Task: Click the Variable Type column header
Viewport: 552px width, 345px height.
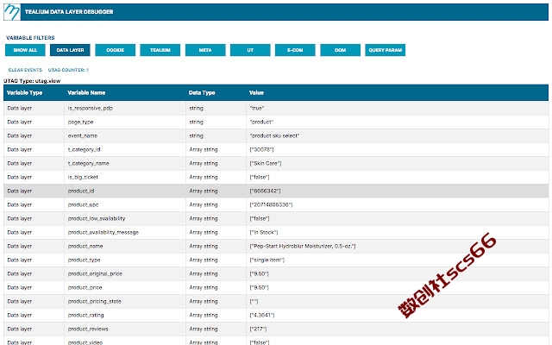Action: pos(25,92)
